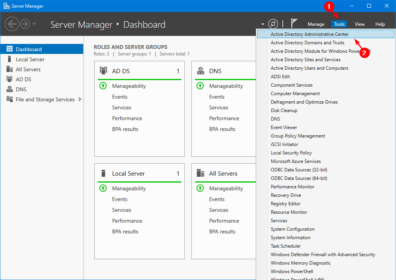Open Events link in Local Server tile
This screenshot has height=280, width=396.
coord(120,199)
